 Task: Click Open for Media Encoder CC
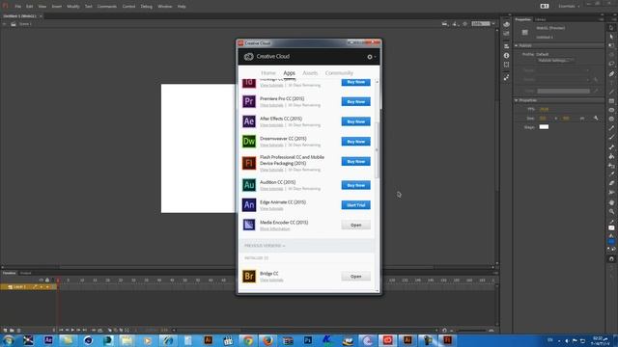click(x=356, y=225)
